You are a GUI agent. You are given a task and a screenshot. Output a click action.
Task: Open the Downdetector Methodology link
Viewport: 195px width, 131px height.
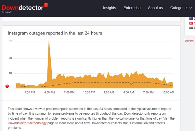(x=27, y=123)
